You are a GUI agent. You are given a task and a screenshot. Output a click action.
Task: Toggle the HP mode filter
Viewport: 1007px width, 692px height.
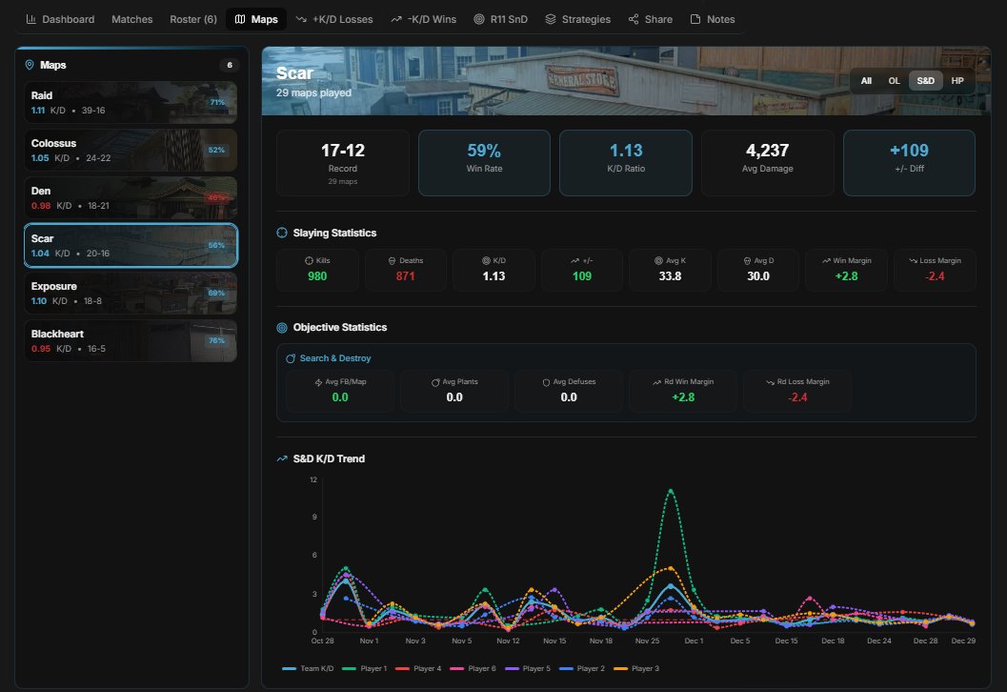pyautogui.click(x=957, y=80)
